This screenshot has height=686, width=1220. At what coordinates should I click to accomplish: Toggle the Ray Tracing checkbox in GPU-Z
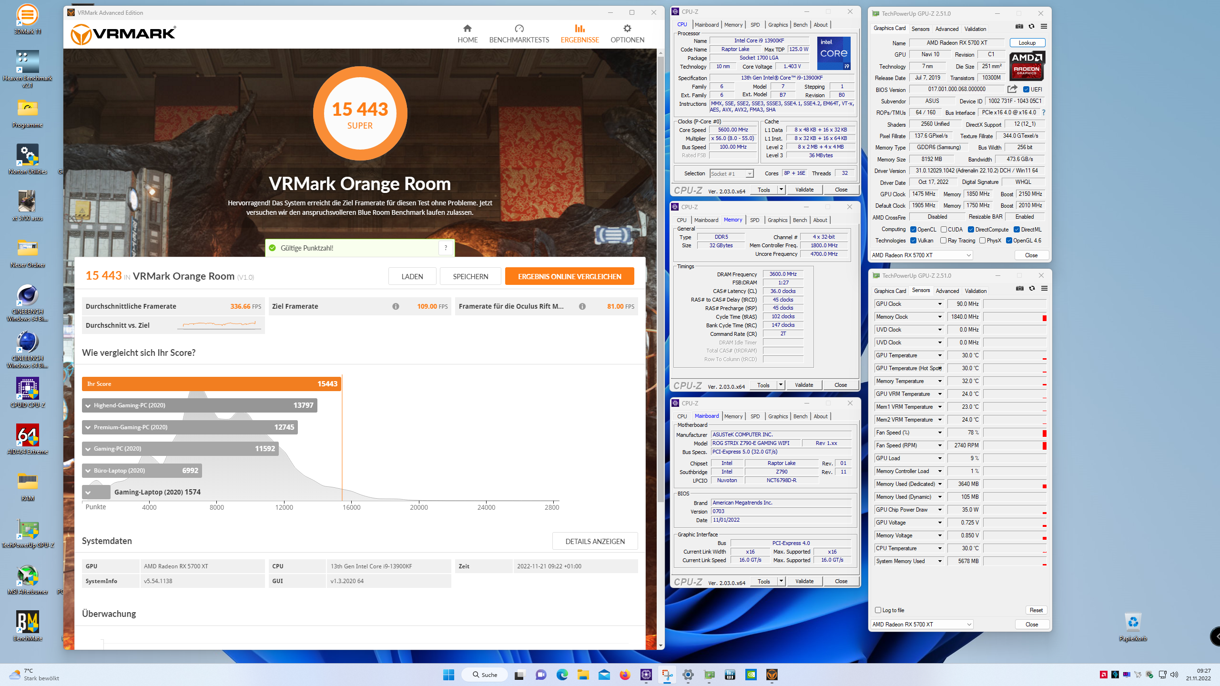[943, 241]
